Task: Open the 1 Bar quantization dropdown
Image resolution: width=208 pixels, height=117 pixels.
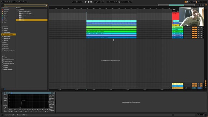Action: [x=25, y=2]
